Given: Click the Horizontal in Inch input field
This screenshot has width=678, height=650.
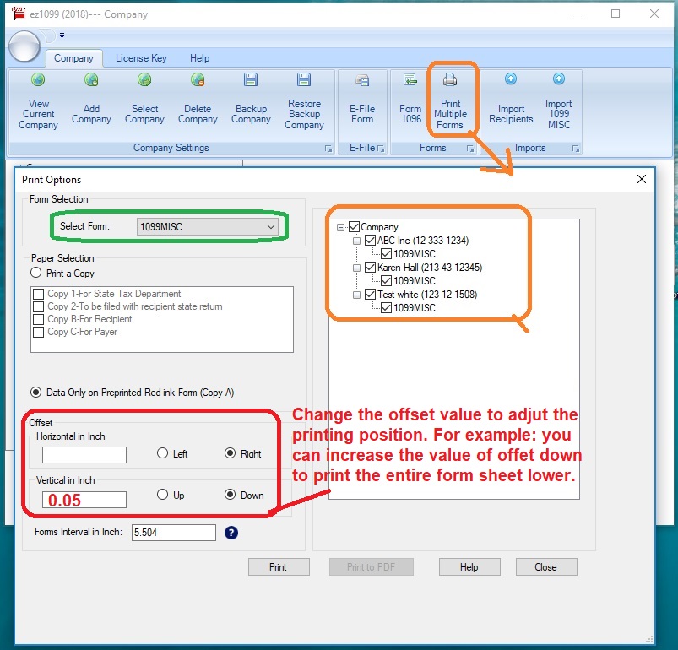Looking at the screenshot, I should coord(84,455).
